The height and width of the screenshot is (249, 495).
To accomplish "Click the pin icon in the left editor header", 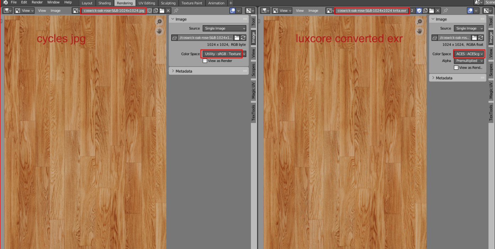I will coord(176,11).
